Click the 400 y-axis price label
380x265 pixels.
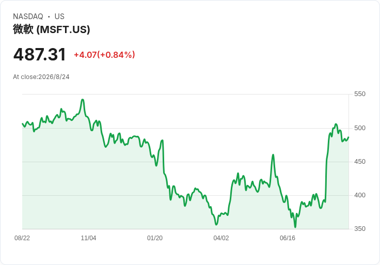point(360,195)
